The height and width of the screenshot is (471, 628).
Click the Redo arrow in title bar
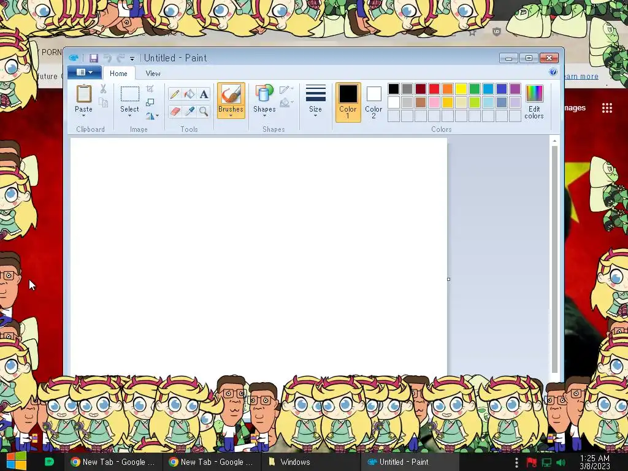pos(121,58)
